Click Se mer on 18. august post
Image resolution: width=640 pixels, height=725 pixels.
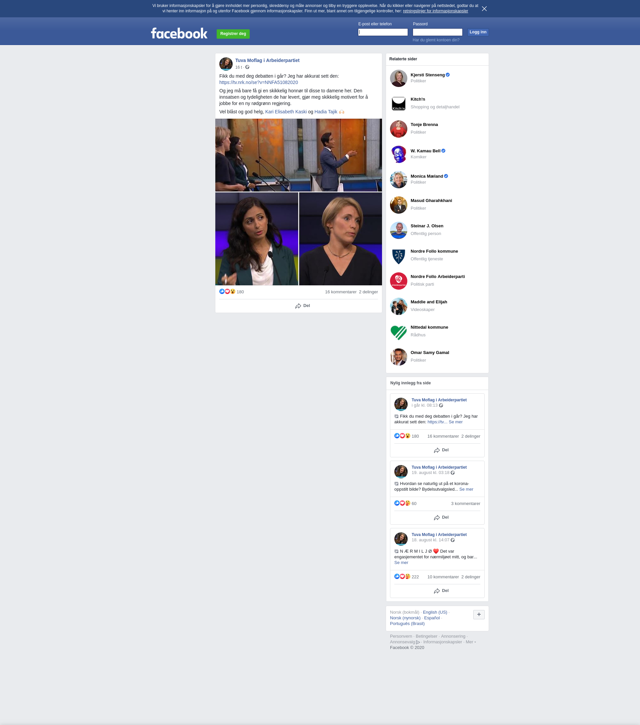(401, 563)
